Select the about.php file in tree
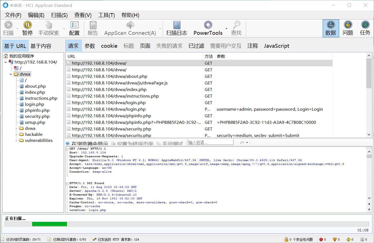Viewport: 374px width, 243px height. tap(35, 86)
